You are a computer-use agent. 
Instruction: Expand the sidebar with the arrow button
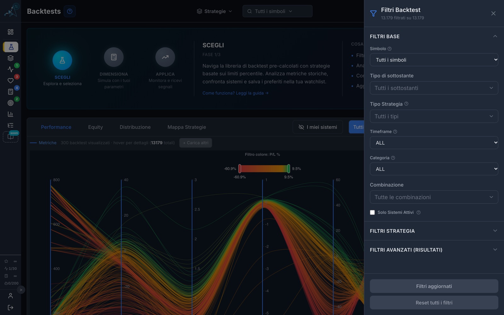pos(21,290)
